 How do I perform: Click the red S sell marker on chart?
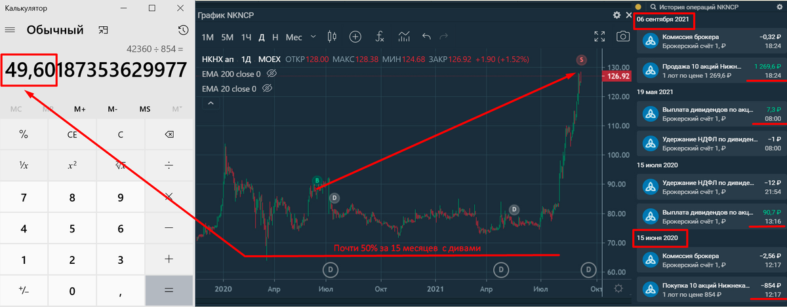(582, 60)
